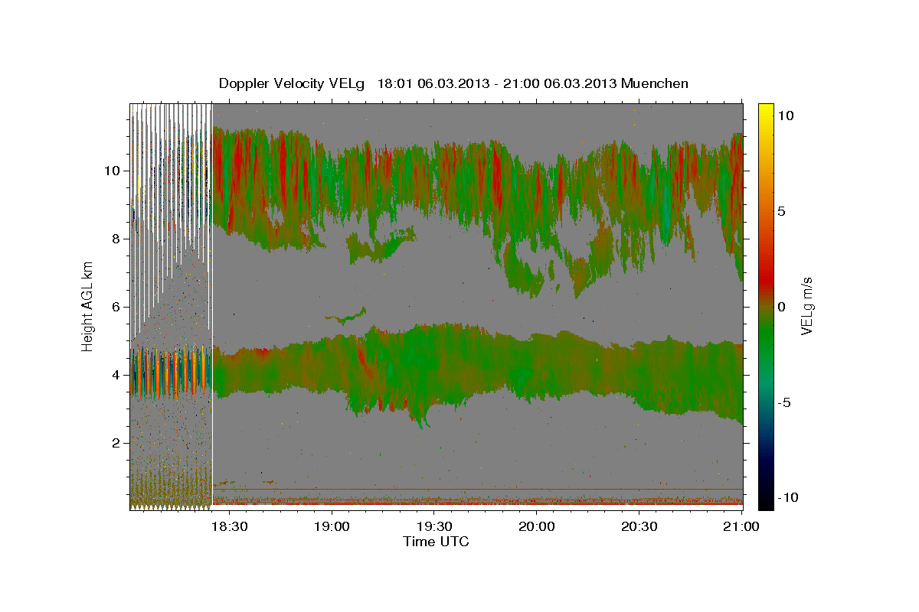
Task: Click the 18:30 time tick label
Action: click(x=228, y=527)
